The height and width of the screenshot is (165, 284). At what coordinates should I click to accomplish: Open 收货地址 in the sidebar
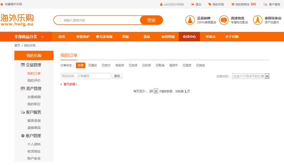[34, 151]
